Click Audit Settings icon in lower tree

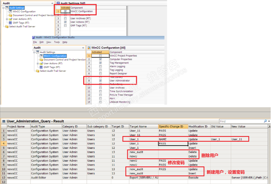(37, 52)
